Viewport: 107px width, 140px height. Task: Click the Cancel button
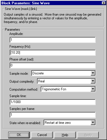click(42, 135)
